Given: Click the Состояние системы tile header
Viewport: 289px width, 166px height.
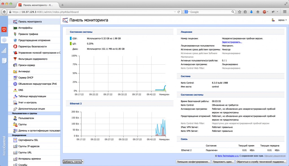Looking at the screenshot, I should tap(120, 32).
